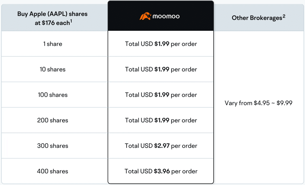Click the moomoo brand name text
This screenshot has height=185, width=305.
[x=166, y=16]
